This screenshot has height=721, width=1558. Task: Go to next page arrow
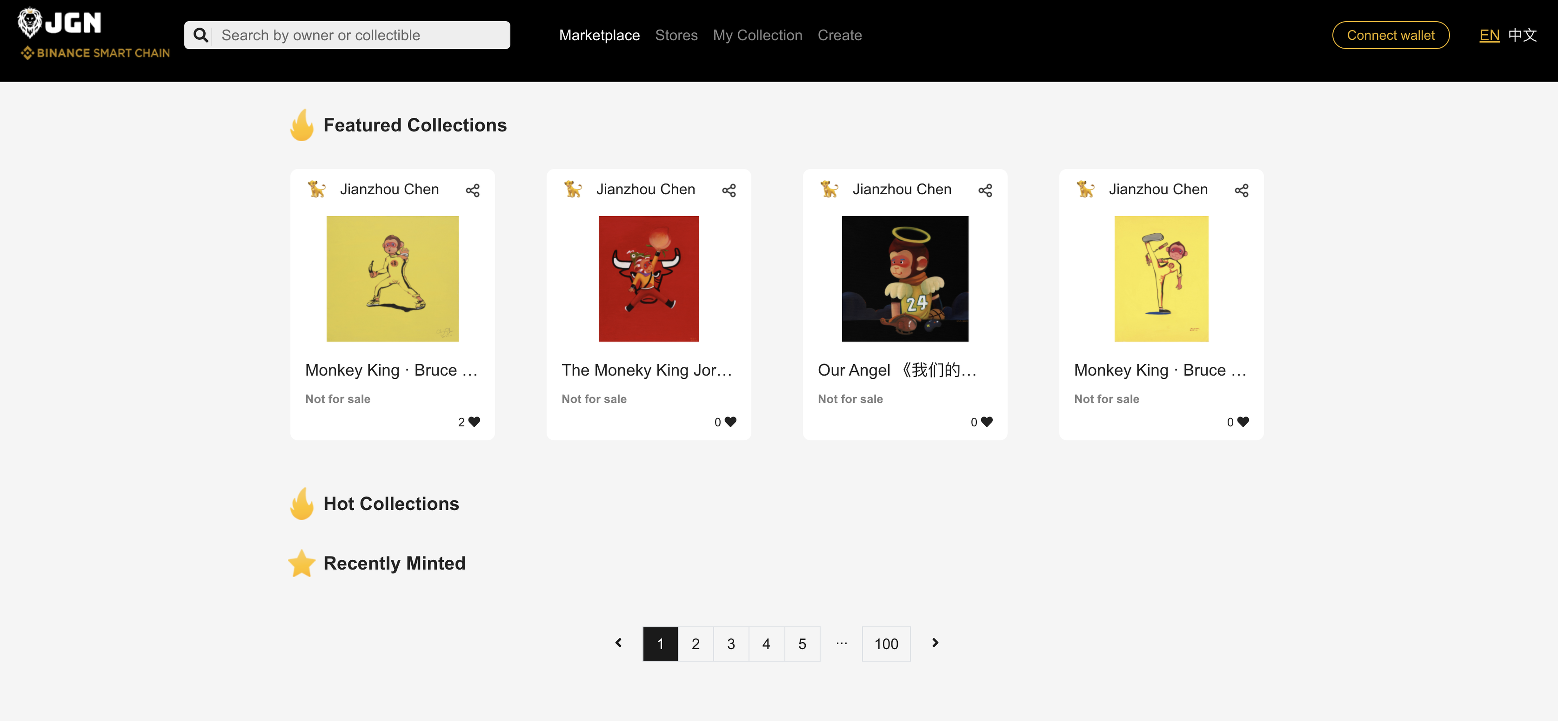[935, 643]
